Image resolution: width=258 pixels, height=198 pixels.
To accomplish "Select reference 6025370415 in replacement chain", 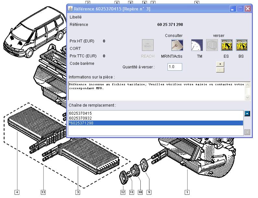I will (x=80, y=113).
